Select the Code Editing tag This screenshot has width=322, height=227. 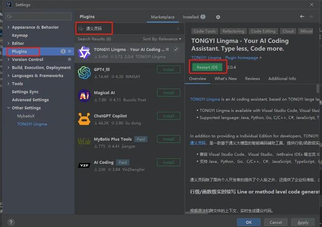(x=263, y=31)
